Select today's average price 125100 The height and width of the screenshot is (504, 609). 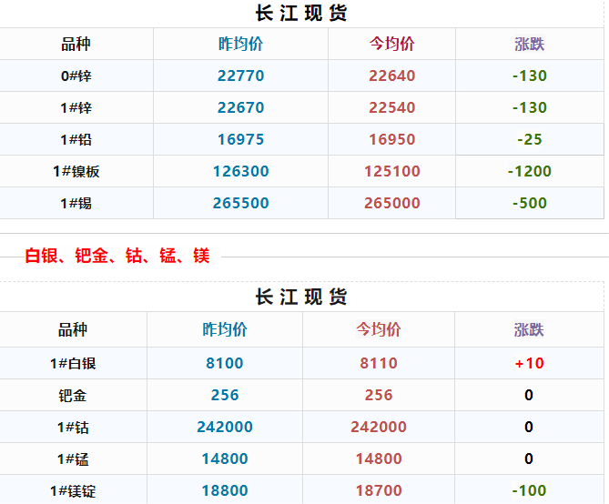click(x=391, y=172)
